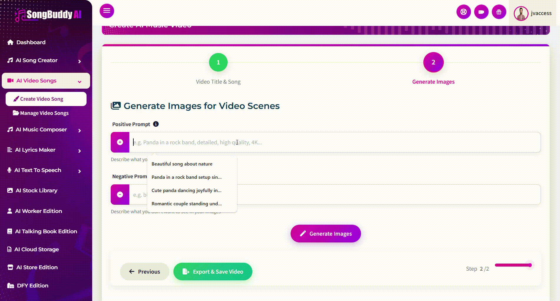Go to the Dashboard
Viewport: 560px width, 301px height.
(31, 42)
